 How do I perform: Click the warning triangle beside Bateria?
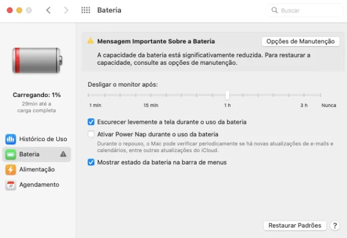(63, 154)
